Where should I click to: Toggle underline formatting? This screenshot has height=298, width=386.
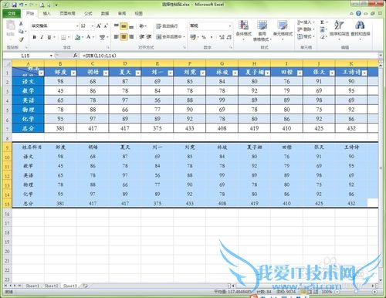[49, 37]
